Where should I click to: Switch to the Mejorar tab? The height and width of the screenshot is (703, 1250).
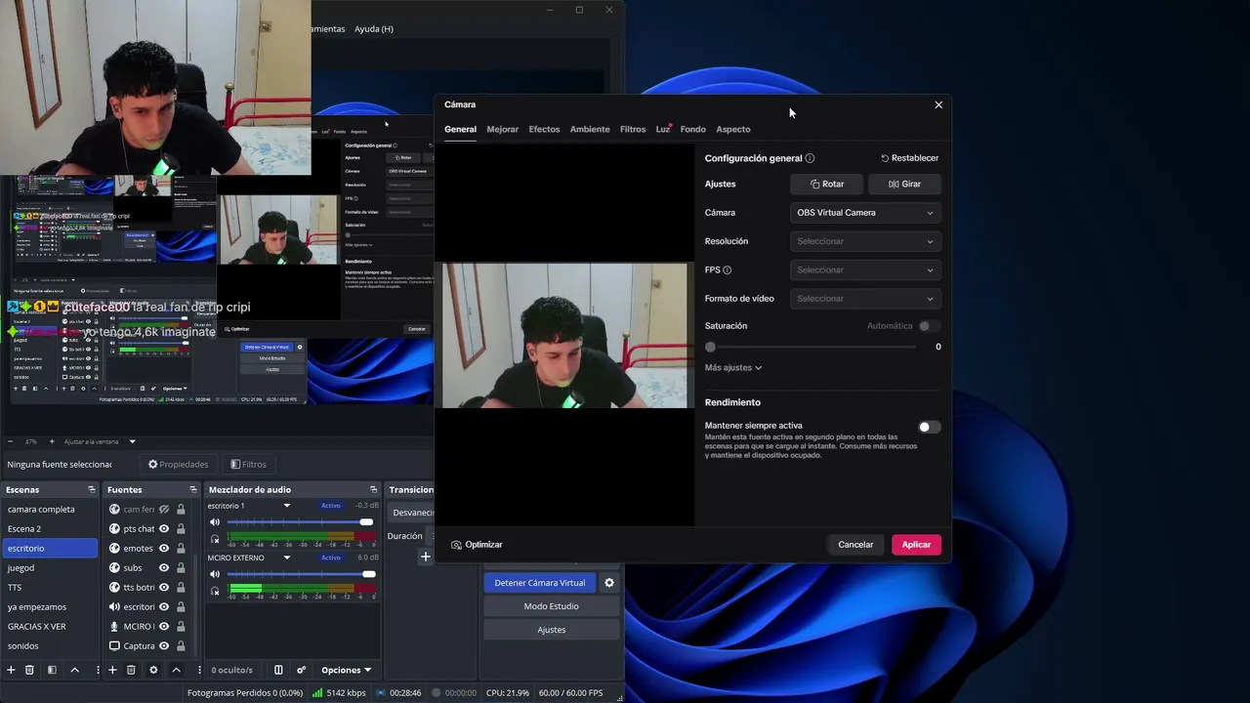pos(503,129)
